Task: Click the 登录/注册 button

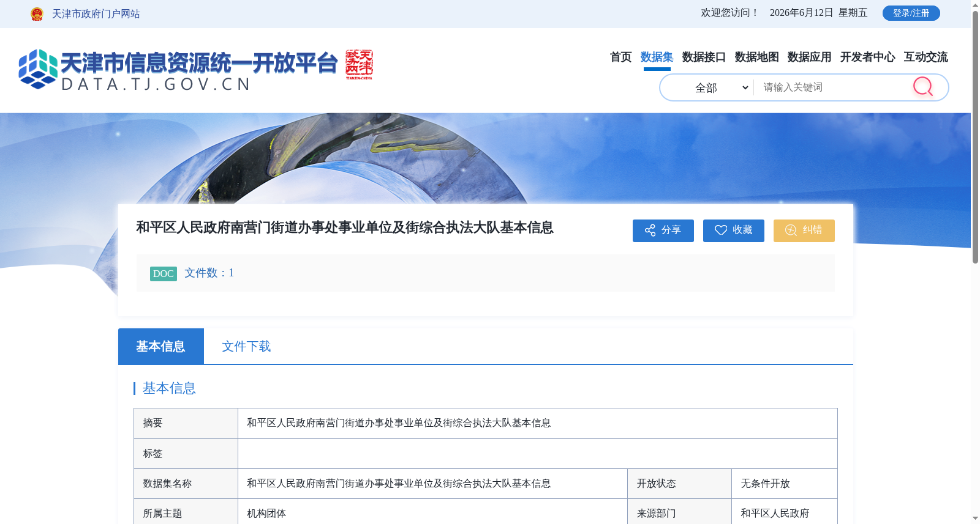Action: (911, 13)
